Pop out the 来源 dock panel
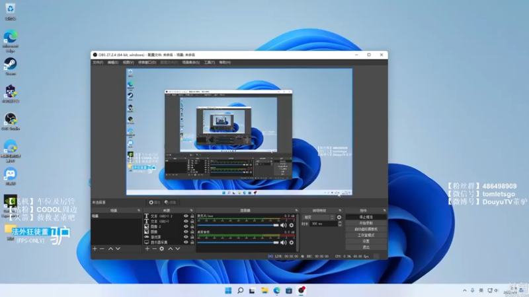Screen dimensions: 529x297 (x=191, y=211)
